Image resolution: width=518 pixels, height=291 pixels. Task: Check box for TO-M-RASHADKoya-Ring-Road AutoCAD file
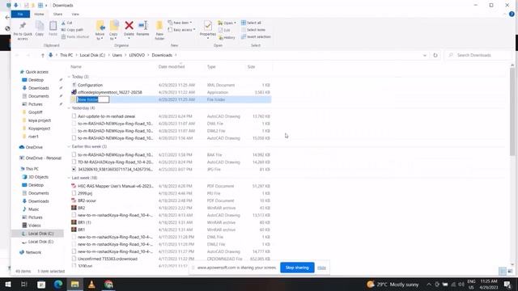click(x=74, y=162)
